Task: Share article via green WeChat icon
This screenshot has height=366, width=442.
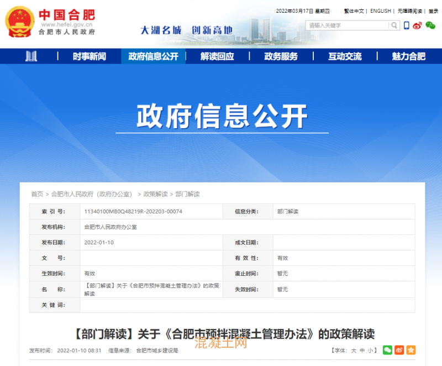Action: [387, 350]
